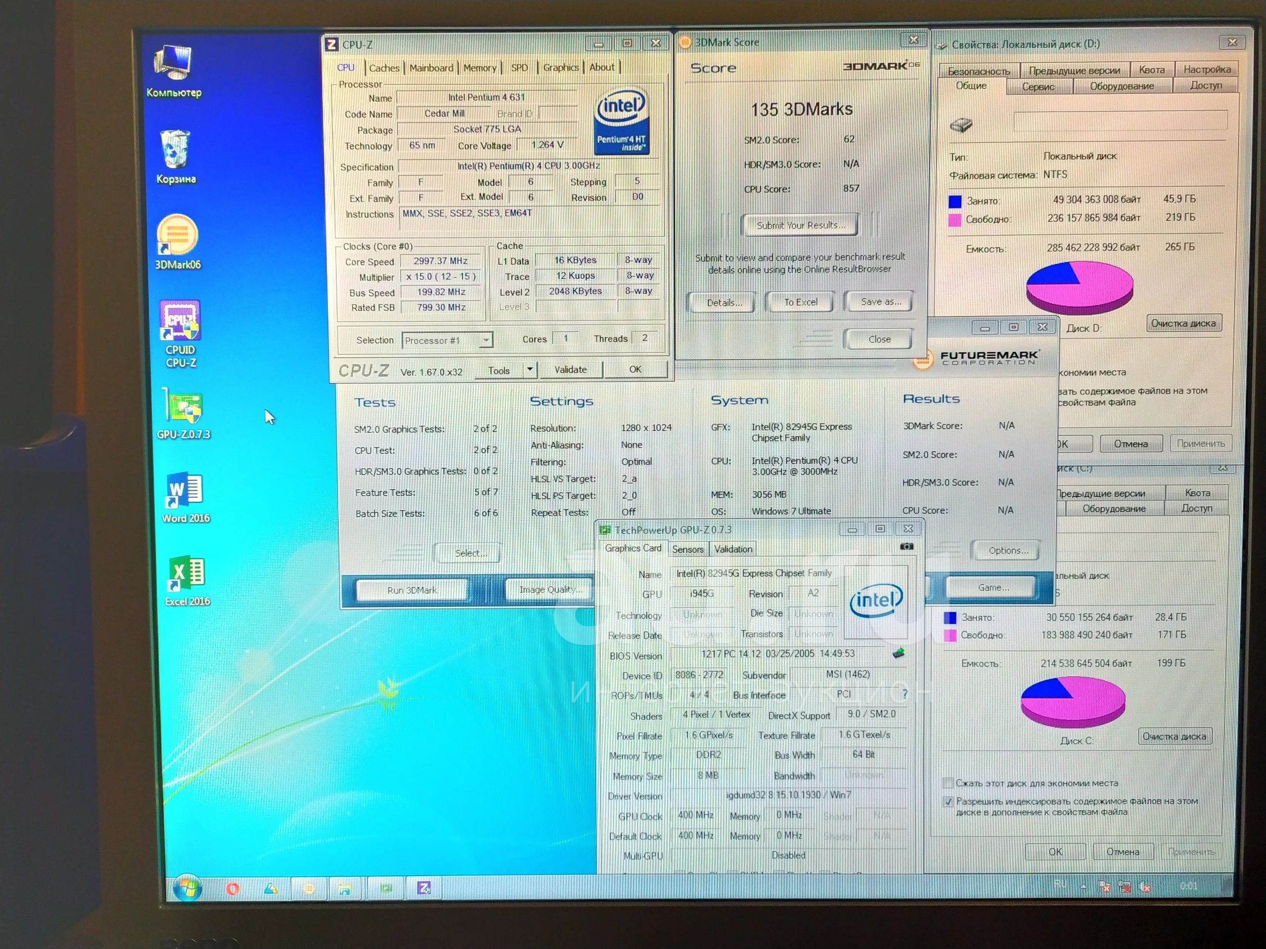Open the Windows Explorer taskbar icon
Image resolution: width=1266 pixels, height=949 pixels.
[345, 888]
